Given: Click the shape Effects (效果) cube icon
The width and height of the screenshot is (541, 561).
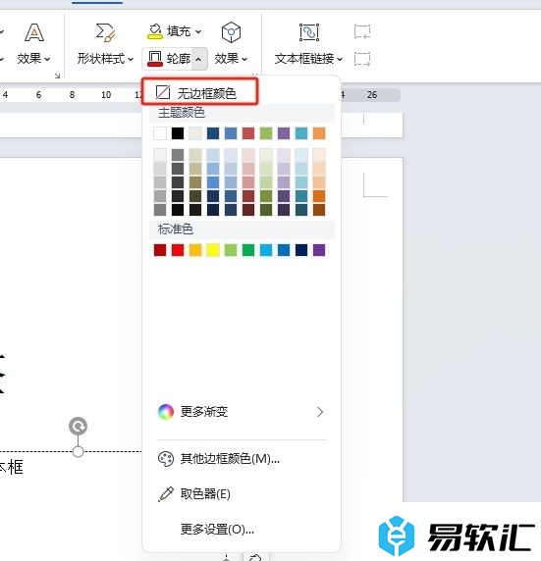Looking at the screenshot, I should (x=231, y=32).
